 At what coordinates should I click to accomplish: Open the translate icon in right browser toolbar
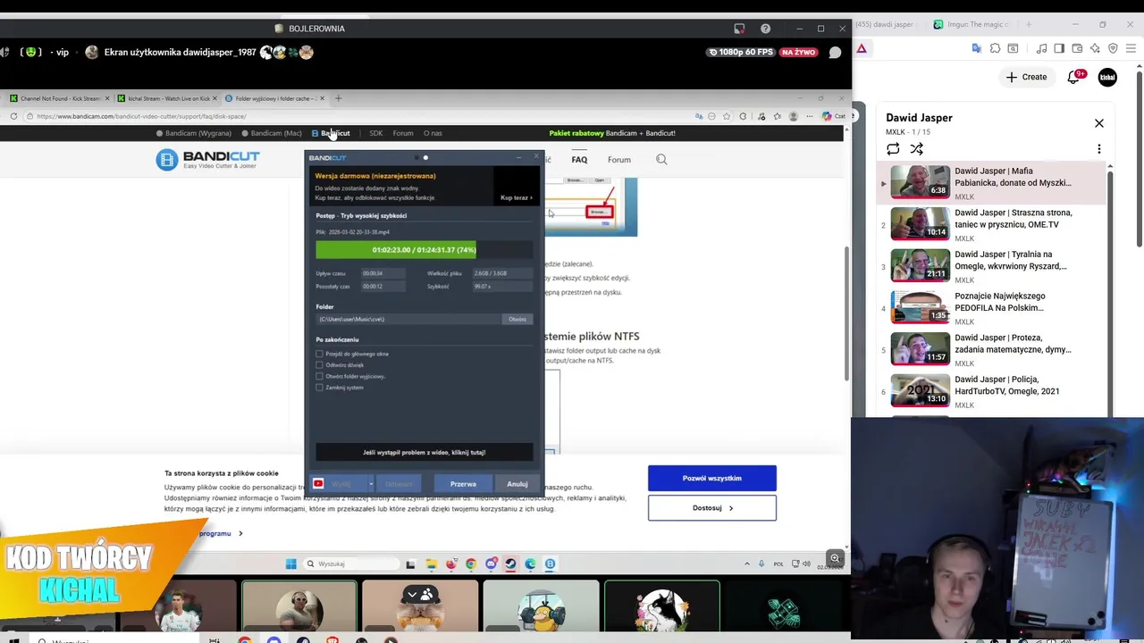(x=978, y=48)
